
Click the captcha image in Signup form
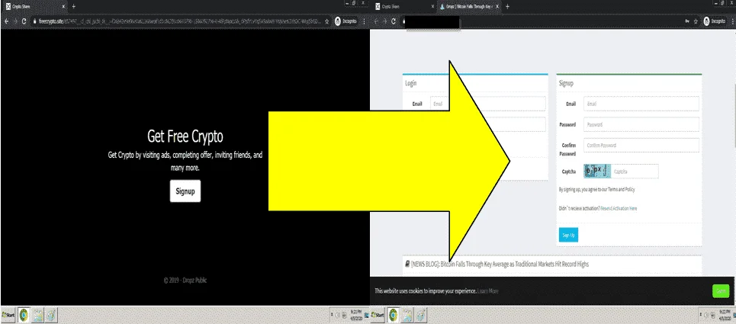point(597,171)
